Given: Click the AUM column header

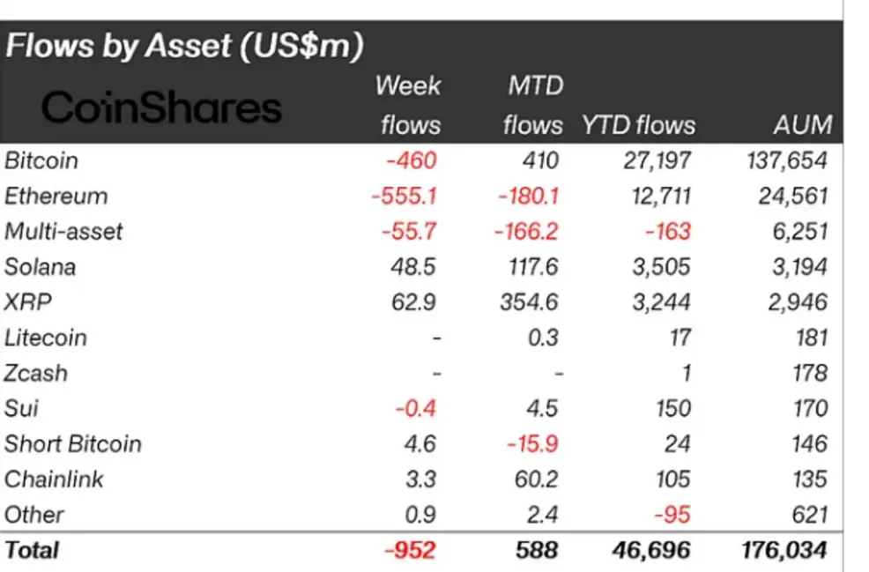Looking at the screenshot, I should click(802, 125).
